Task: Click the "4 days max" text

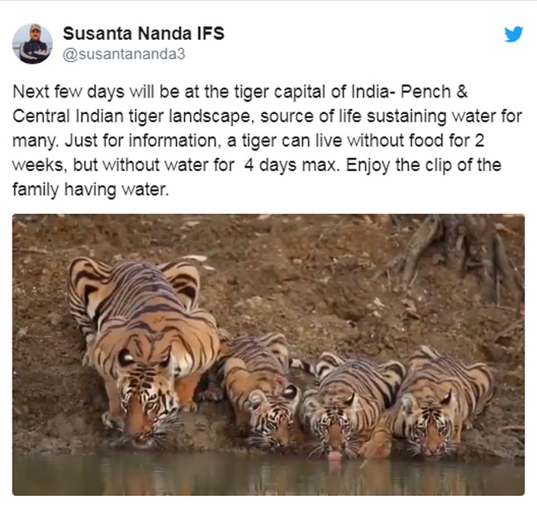Action: tap(290, 165)
